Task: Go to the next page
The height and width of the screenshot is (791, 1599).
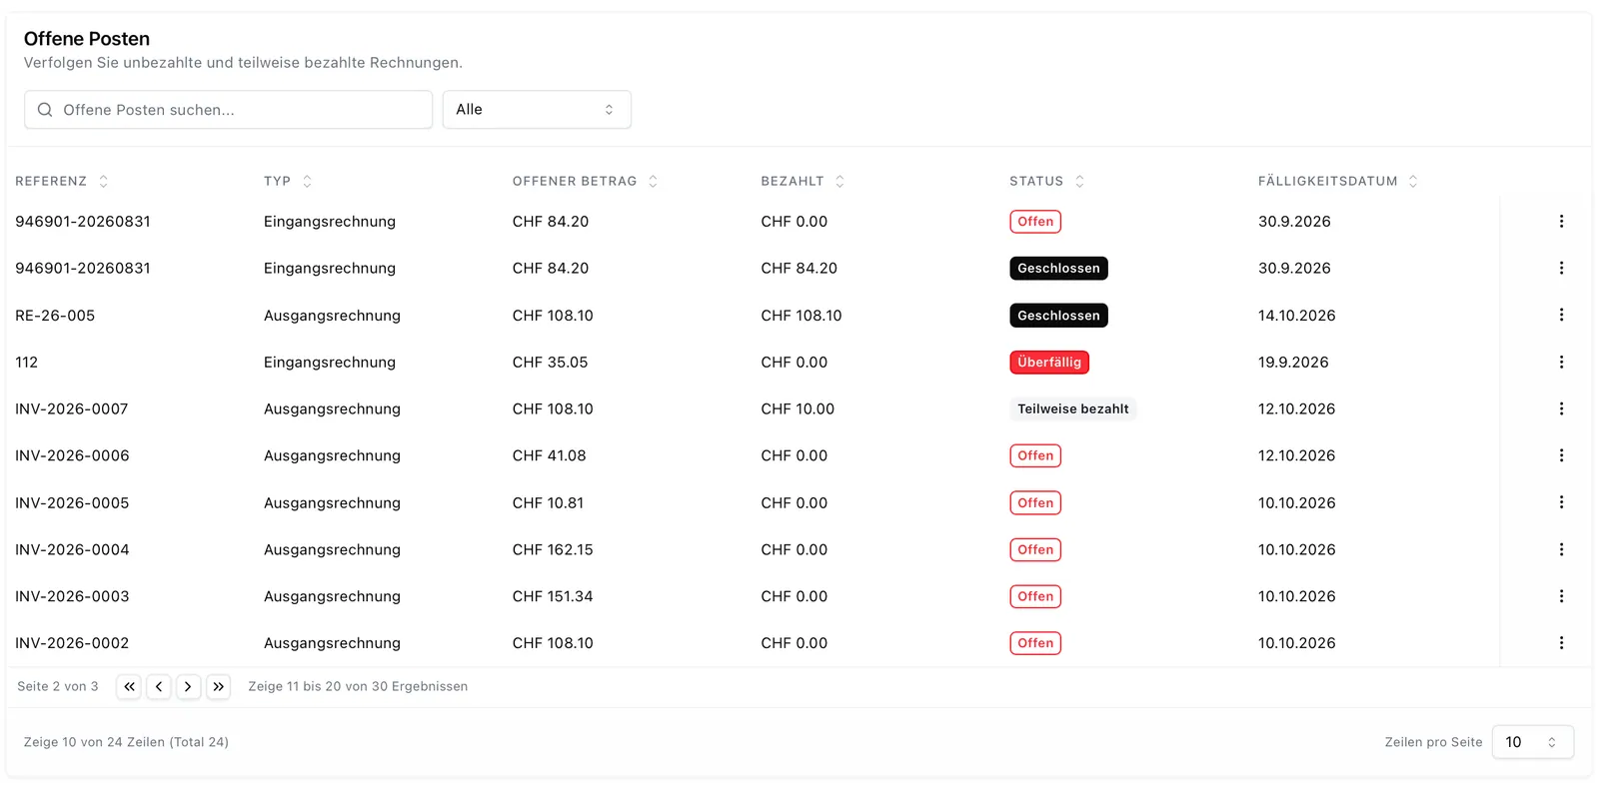Action: 188,686
